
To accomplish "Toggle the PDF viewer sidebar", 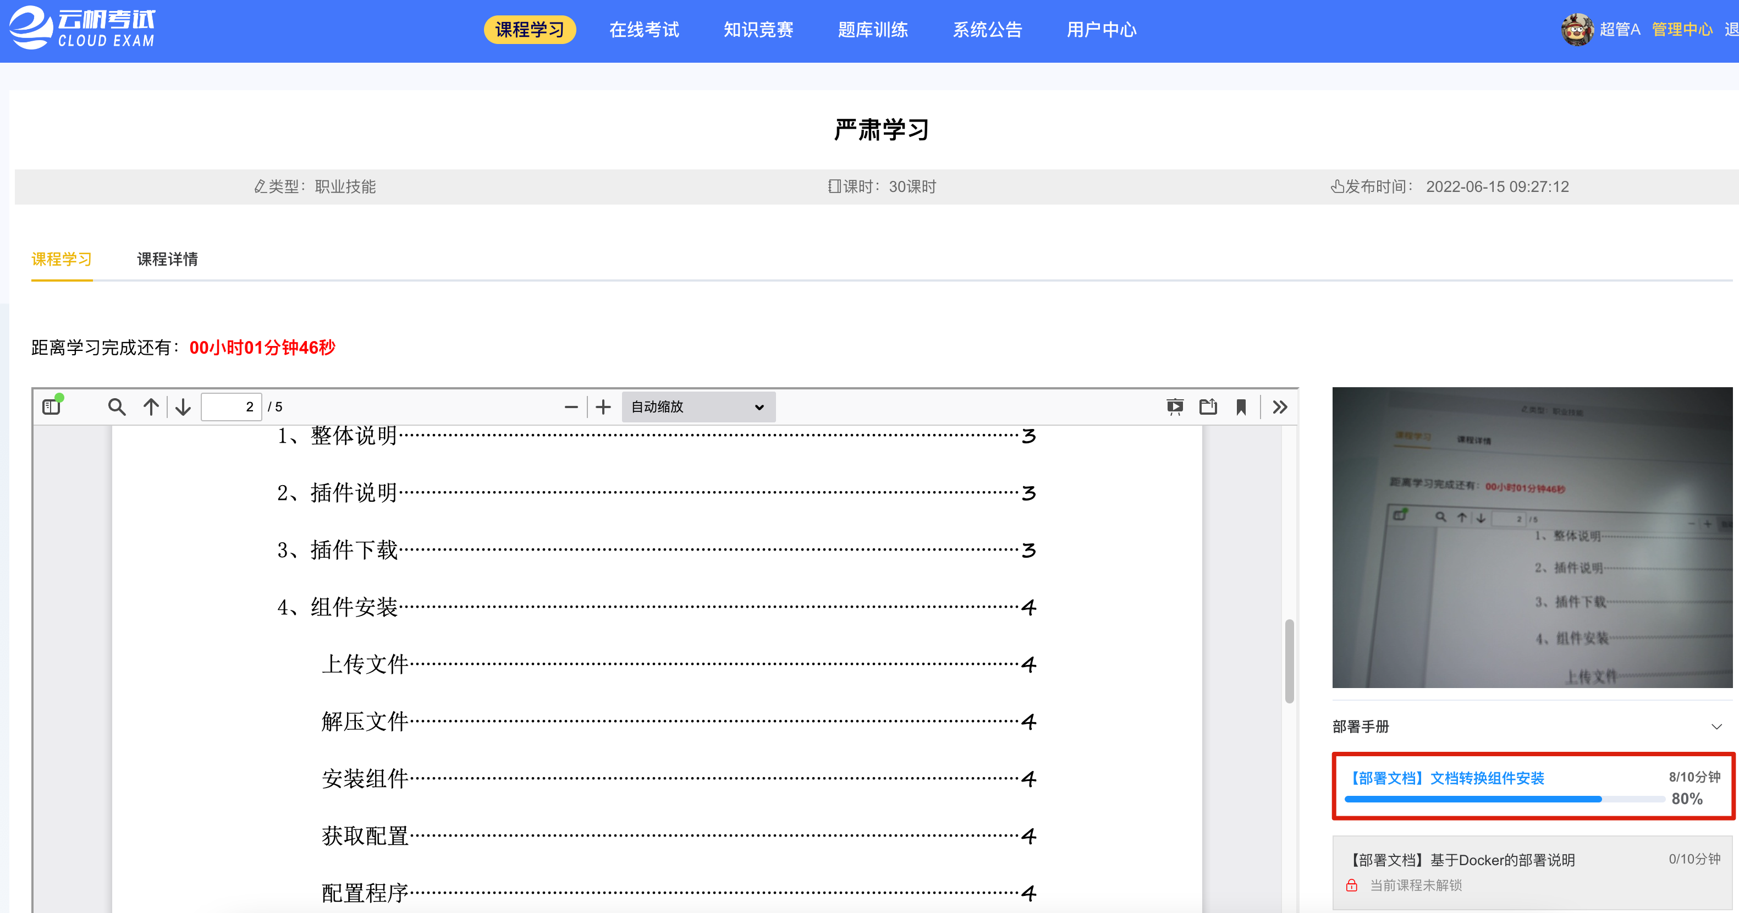I will tap(52, 406).
